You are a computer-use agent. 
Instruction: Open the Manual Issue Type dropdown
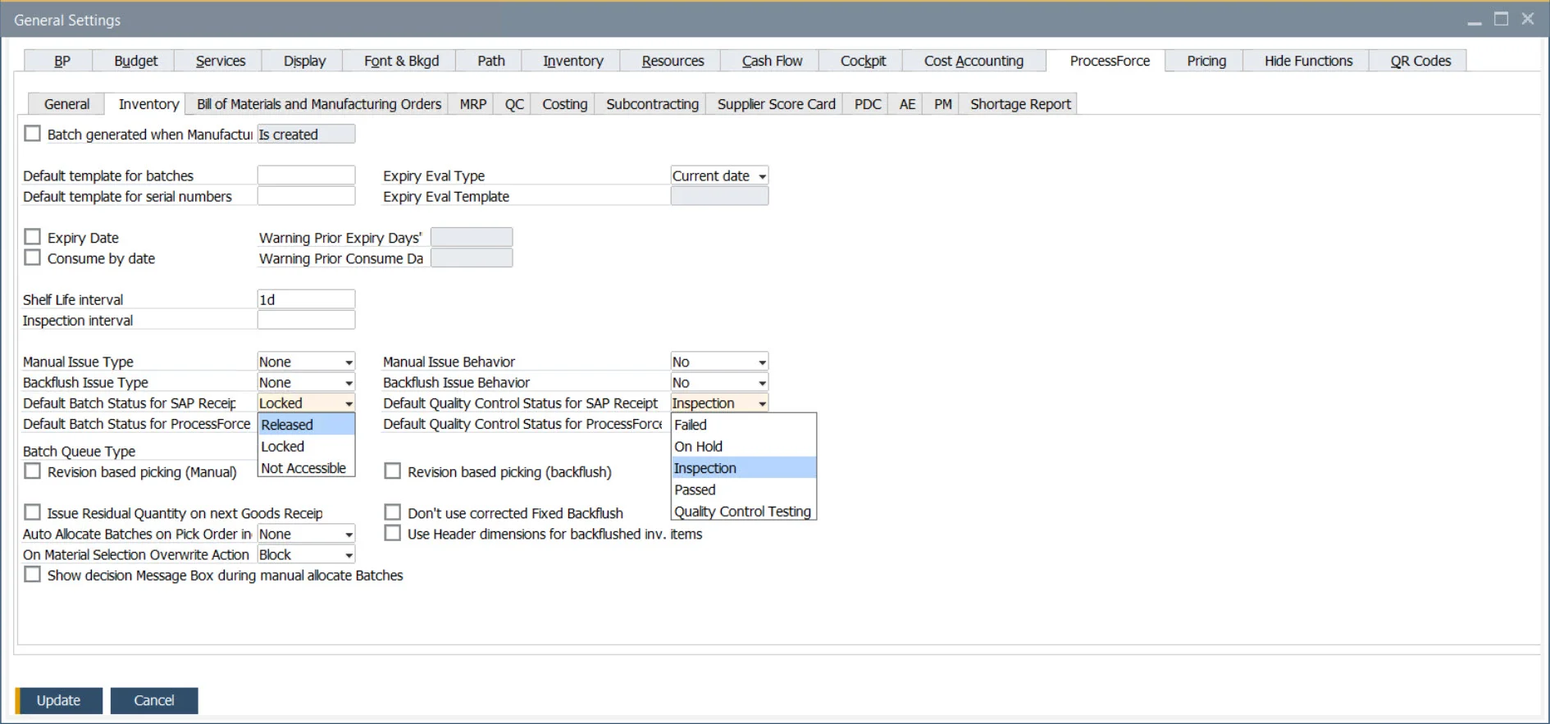point(306,362)
